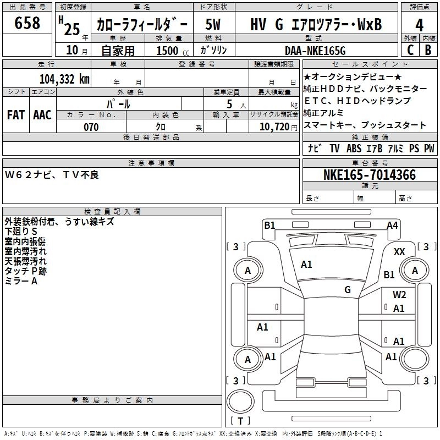Click recycle deposit 10,720円

tap(278, 127)
